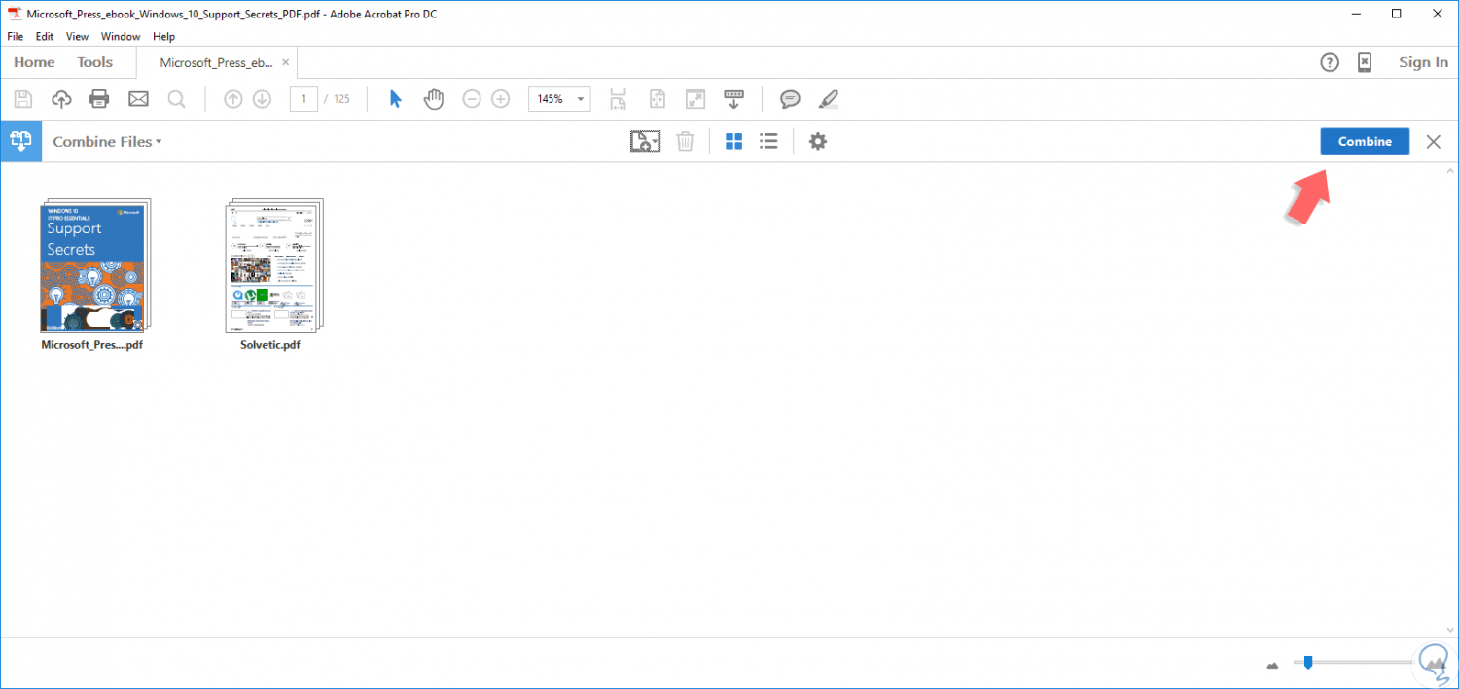Go to previous page arrow
Screen dimensions: 1459x689
coord(233,99)
